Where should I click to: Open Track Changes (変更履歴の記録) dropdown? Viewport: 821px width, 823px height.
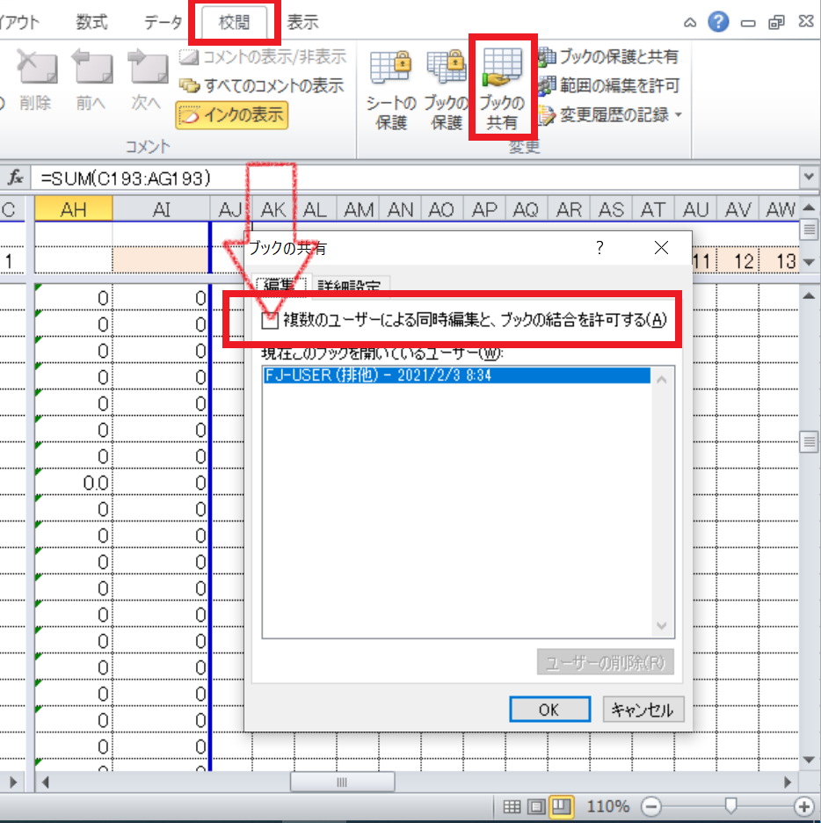pyautogui.click(x=613, y=114)
